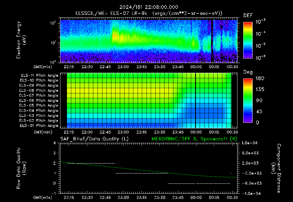Click the DEF color scale bar
The width and height of the screenshot is (293, 202).
[248, 40]
